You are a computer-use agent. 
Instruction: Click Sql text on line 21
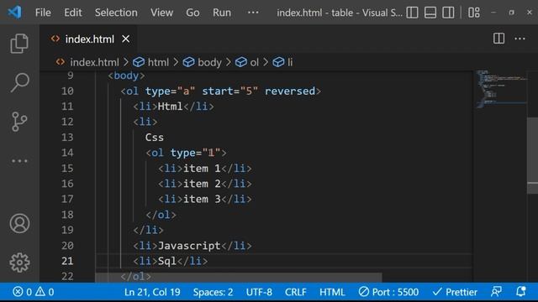pyautogui.click(x=166, y=261)
